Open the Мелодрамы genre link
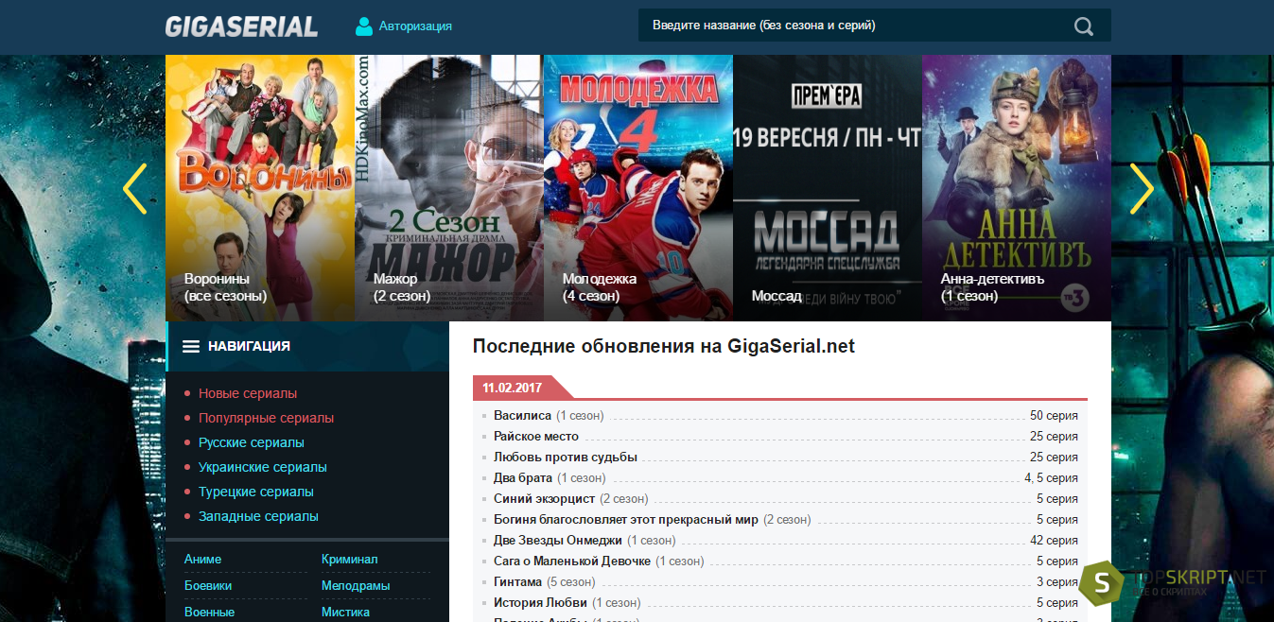Screen dimensions: 1274x622 tap(356, 585)
